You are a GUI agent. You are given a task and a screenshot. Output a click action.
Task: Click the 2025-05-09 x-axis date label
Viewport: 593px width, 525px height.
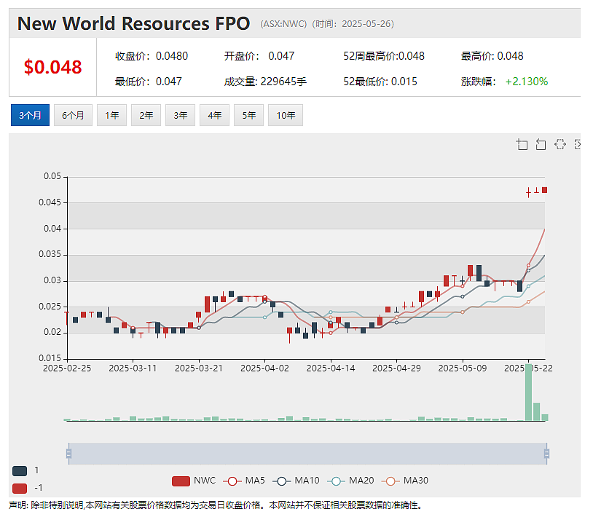pos(462,368)
